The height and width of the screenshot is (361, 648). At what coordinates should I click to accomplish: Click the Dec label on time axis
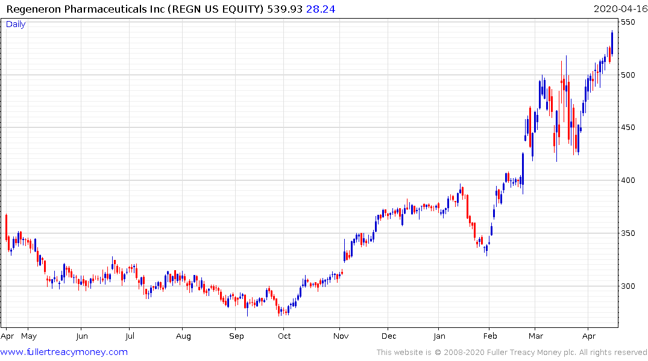point(389,336)
